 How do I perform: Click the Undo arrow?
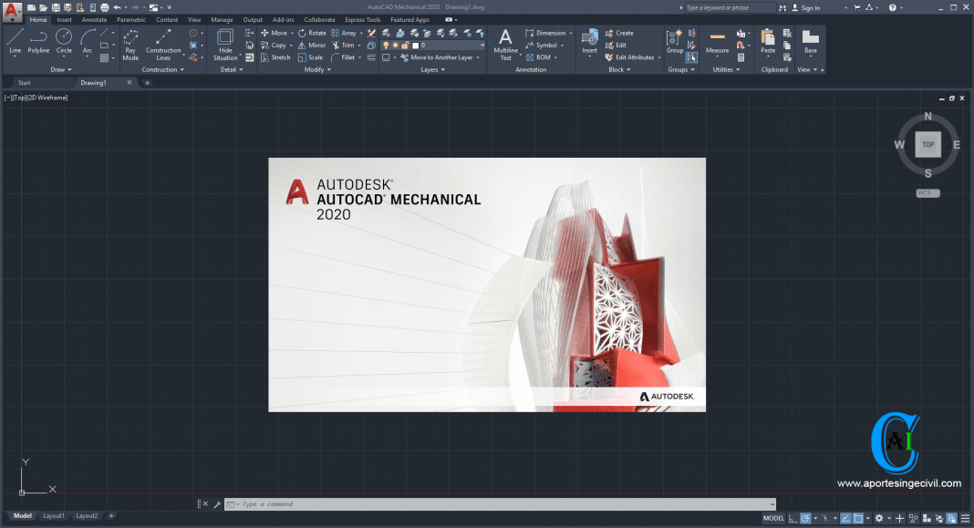tap(117, 7)
